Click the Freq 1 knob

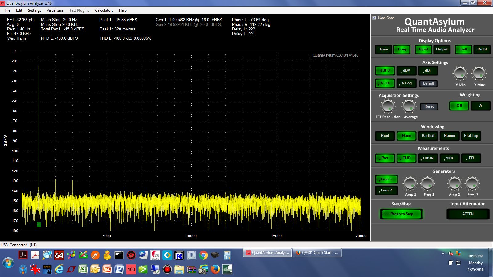pos(428,184)
